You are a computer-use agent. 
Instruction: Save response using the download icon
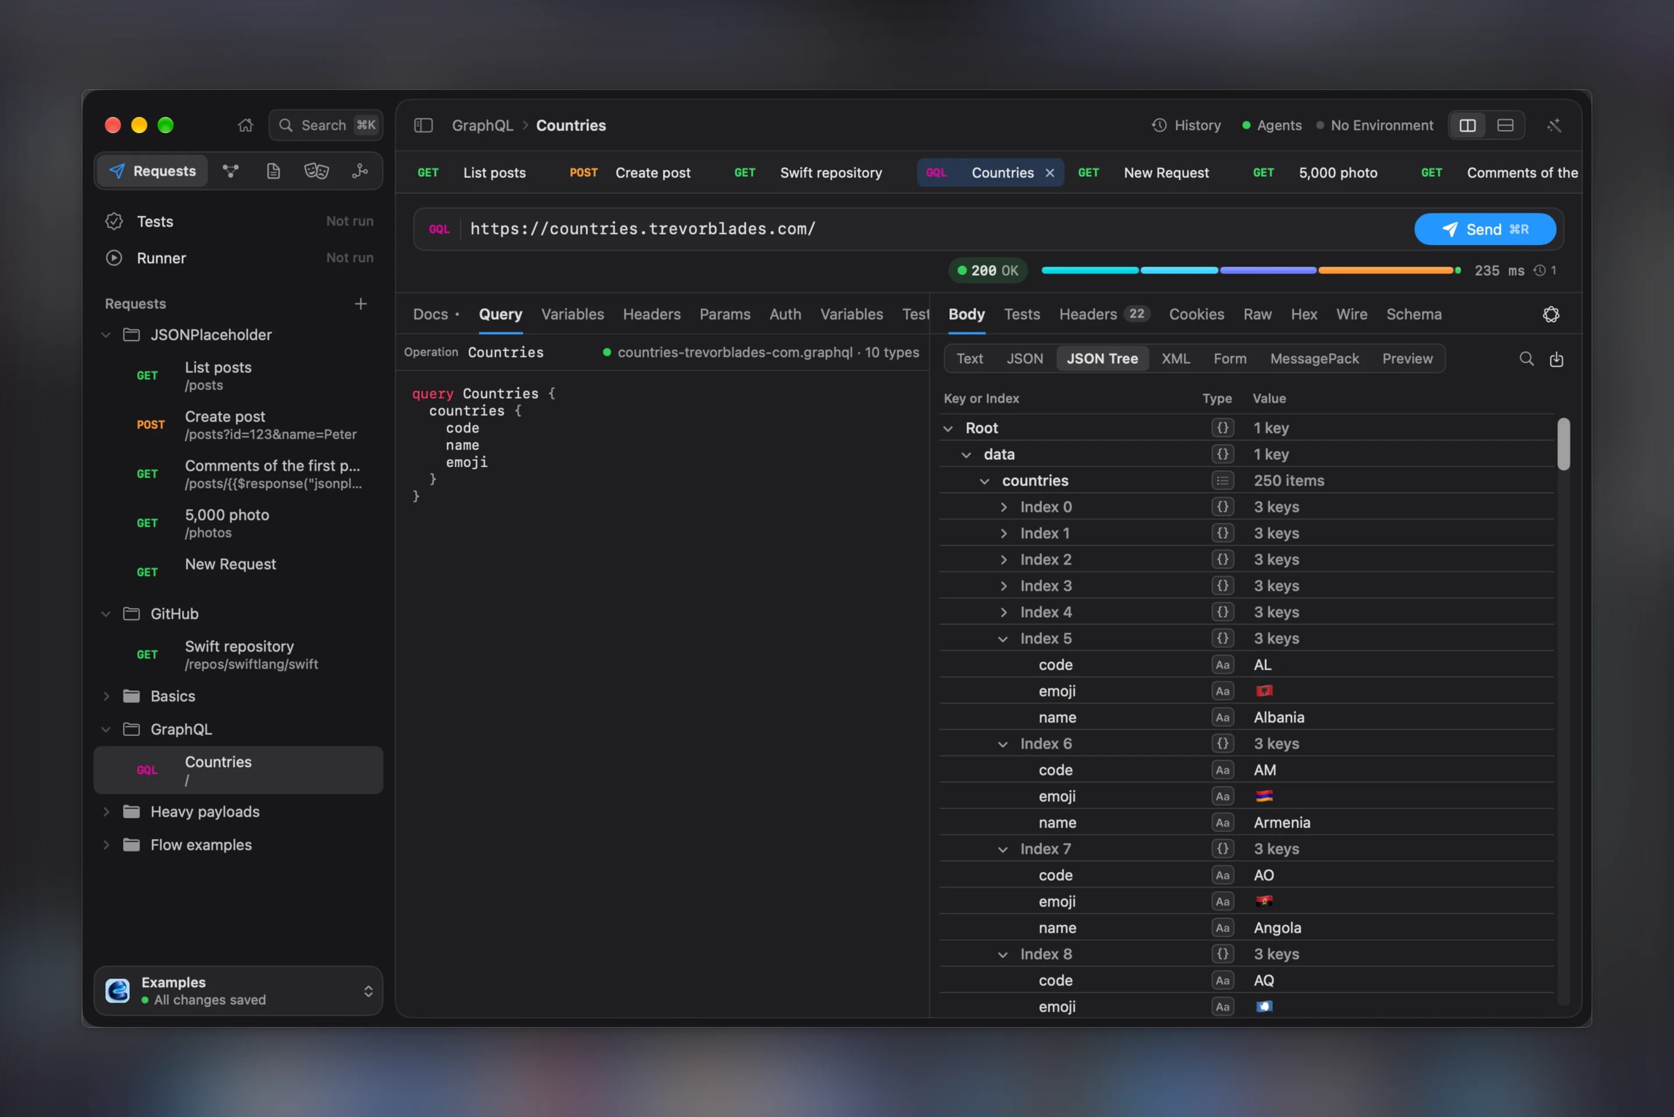1557,359
